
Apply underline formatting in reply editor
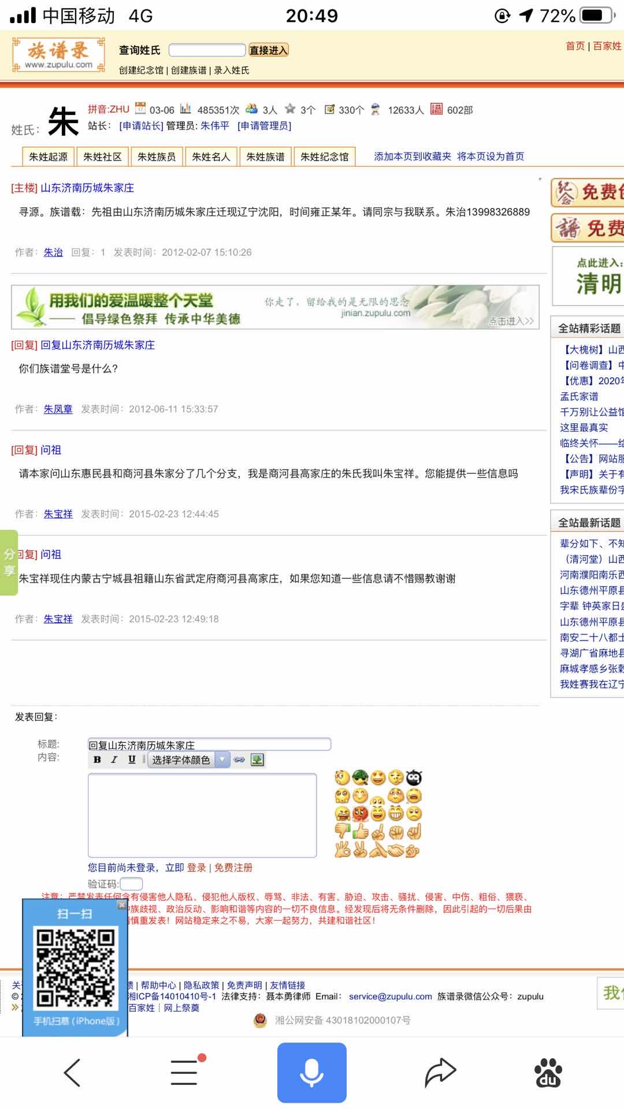(132, 760)
